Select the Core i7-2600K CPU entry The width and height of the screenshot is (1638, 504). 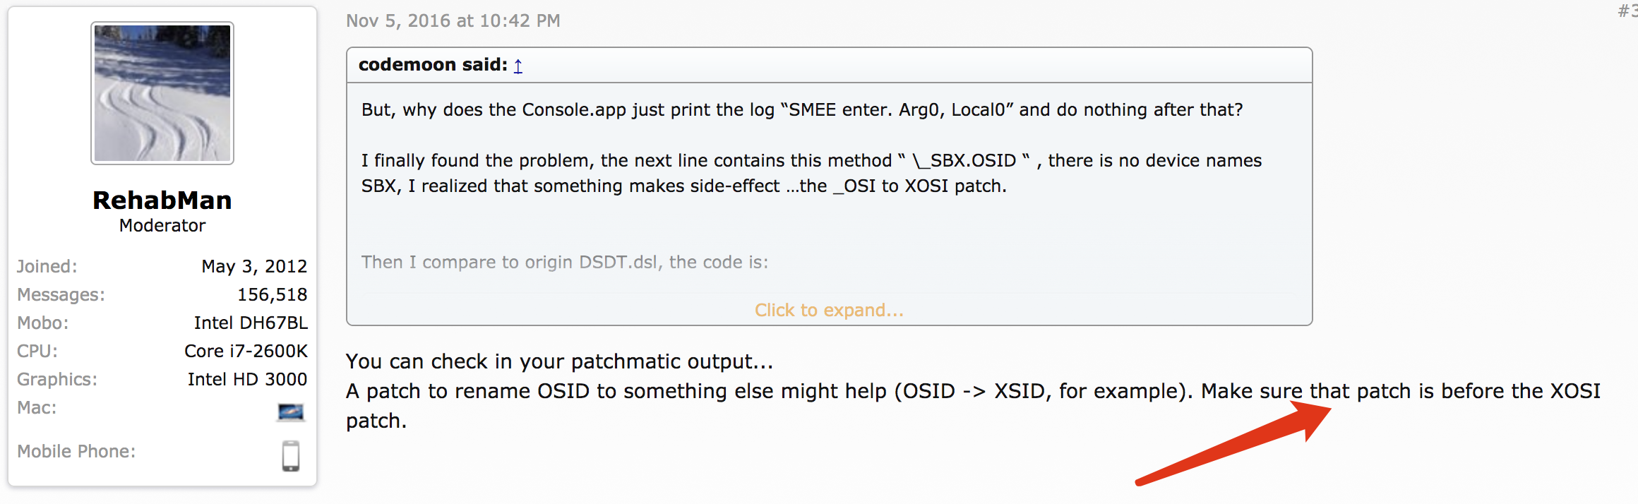pos(245,351)
